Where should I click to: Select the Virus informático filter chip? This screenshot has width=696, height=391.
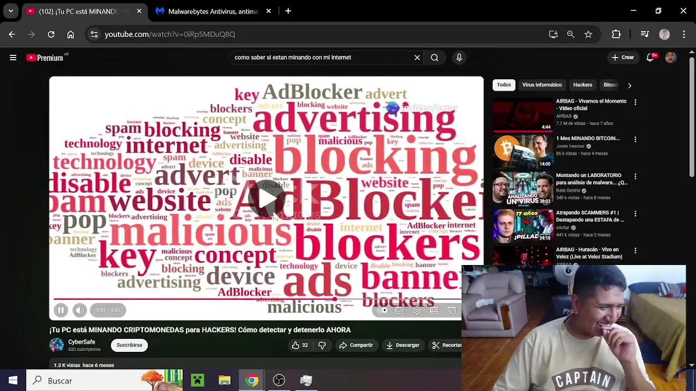pyautogui.click(x=542, y=85)
